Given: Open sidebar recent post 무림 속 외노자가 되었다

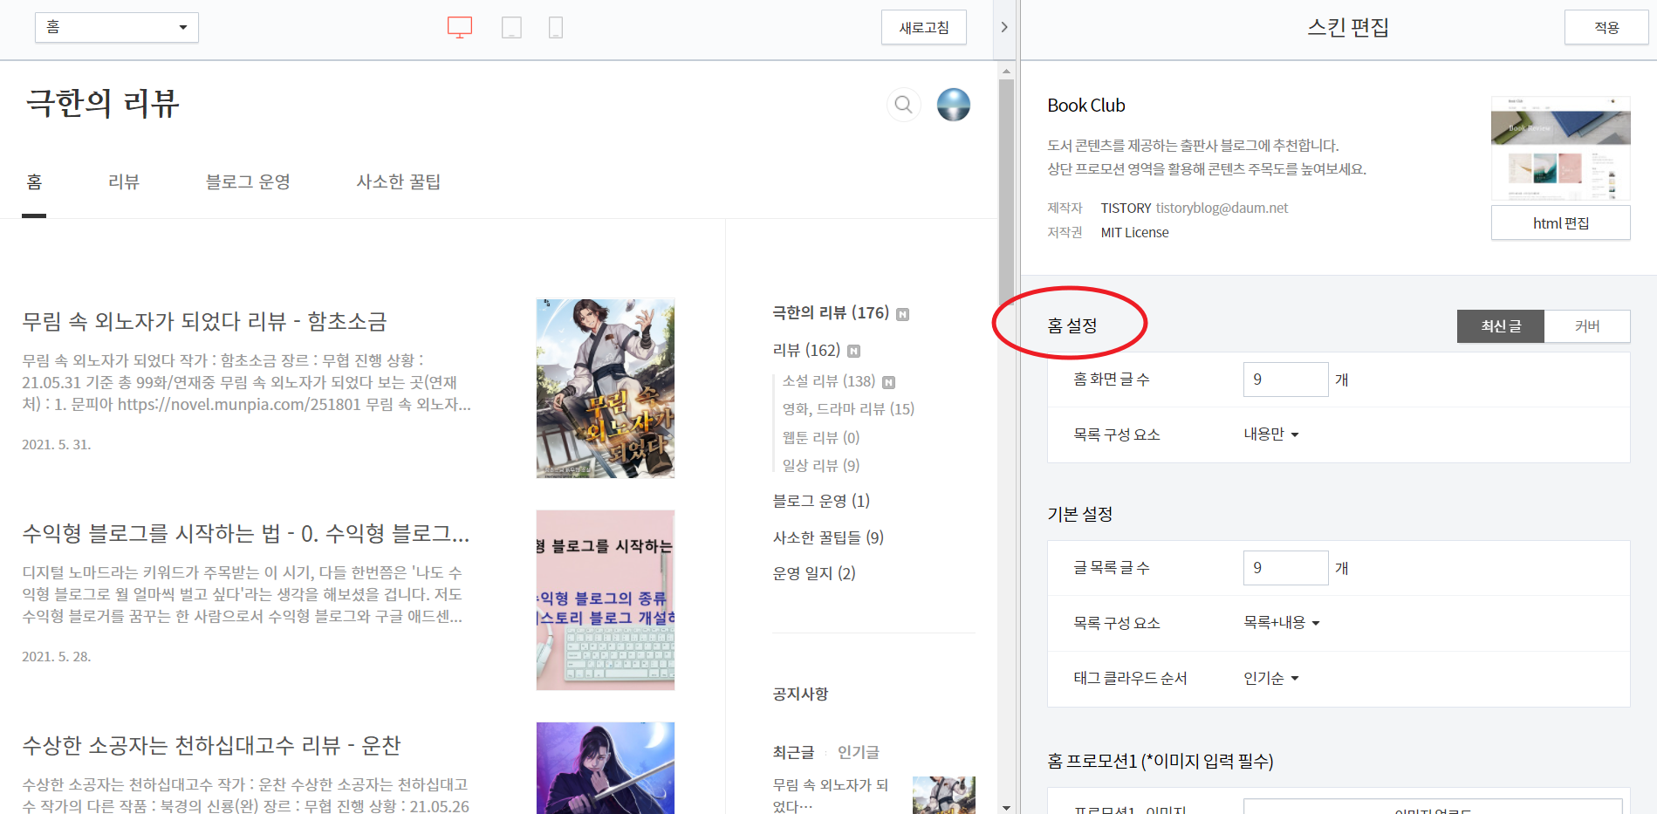Looking at the screenshot, I should [x=831, y=795].
